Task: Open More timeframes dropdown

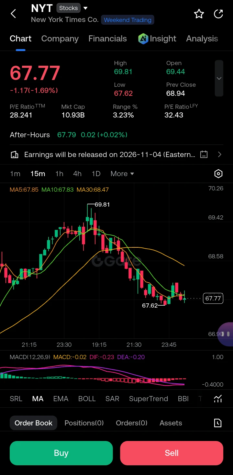Action: (x=122, y=174)
